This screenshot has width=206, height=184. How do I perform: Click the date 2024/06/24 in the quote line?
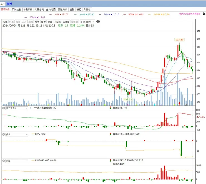click(9, 26)
